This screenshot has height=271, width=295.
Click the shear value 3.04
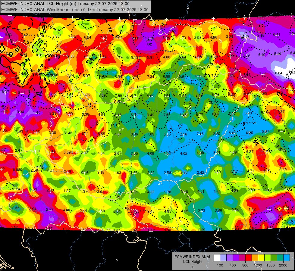pos(20,112)
